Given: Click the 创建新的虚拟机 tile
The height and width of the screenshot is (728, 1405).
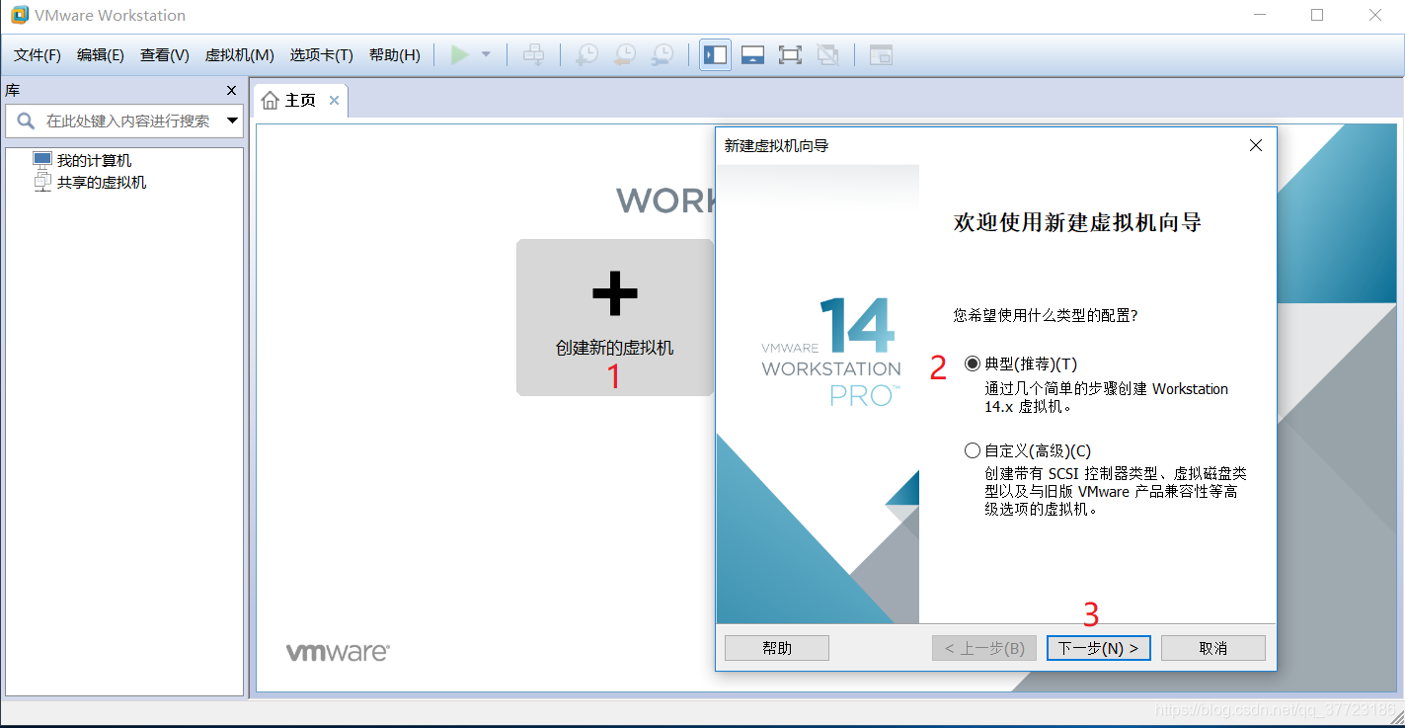Looking at the screenshot, I should click(x=614, y=317).
